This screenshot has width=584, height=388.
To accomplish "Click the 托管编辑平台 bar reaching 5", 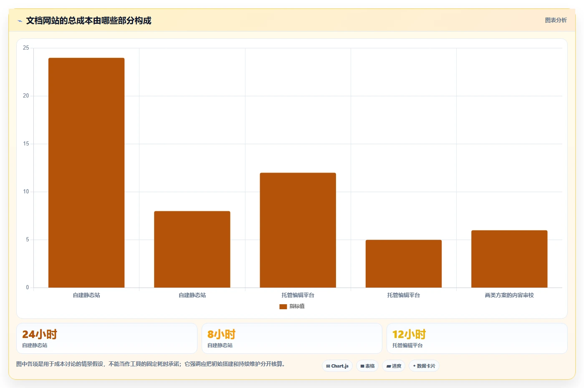I will [x=403, y=264].
